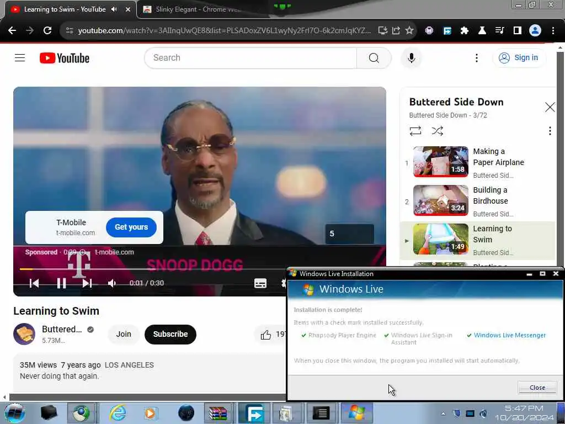Bookmark this page with the star
This screenshot has width=565, height=424.
pos(409,30)
